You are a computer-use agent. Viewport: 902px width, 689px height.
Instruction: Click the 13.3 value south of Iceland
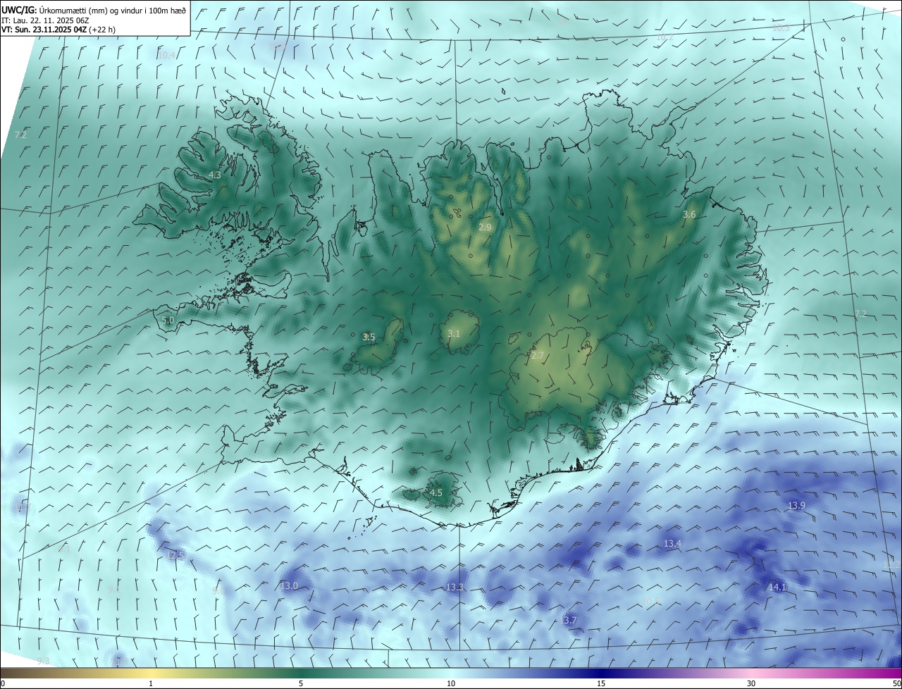455,588
